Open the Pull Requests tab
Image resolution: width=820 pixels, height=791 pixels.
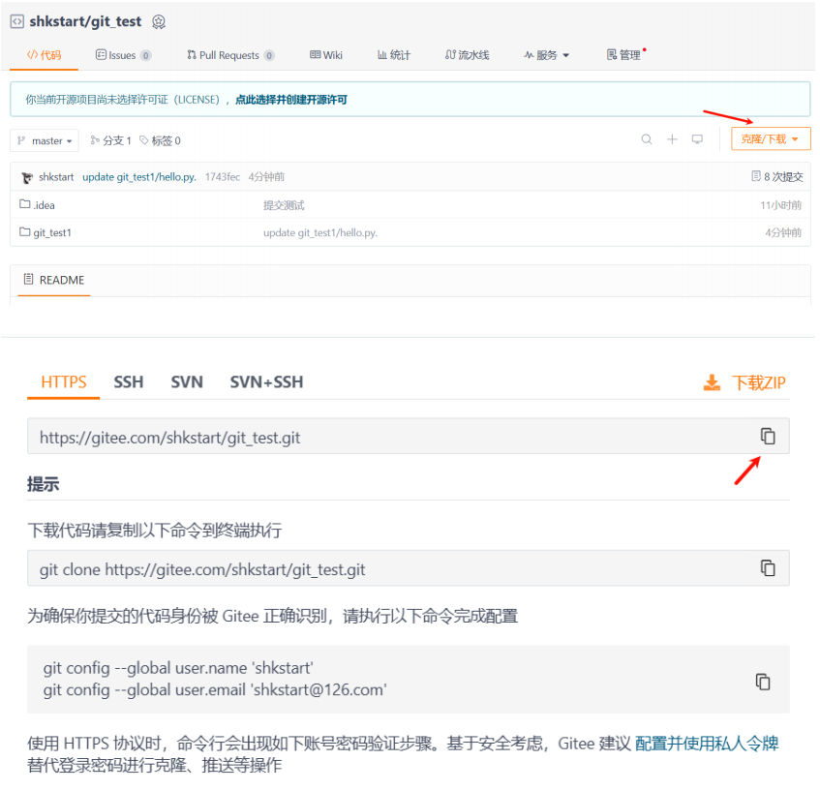click(x=230, y=55)
